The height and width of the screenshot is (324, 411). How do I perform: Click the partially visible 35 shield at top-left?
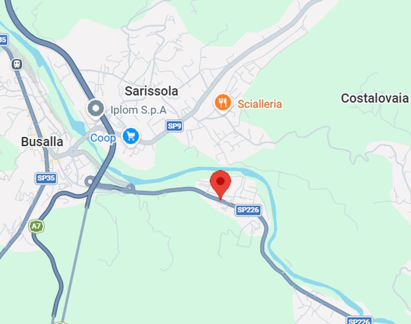click(4, 40)
